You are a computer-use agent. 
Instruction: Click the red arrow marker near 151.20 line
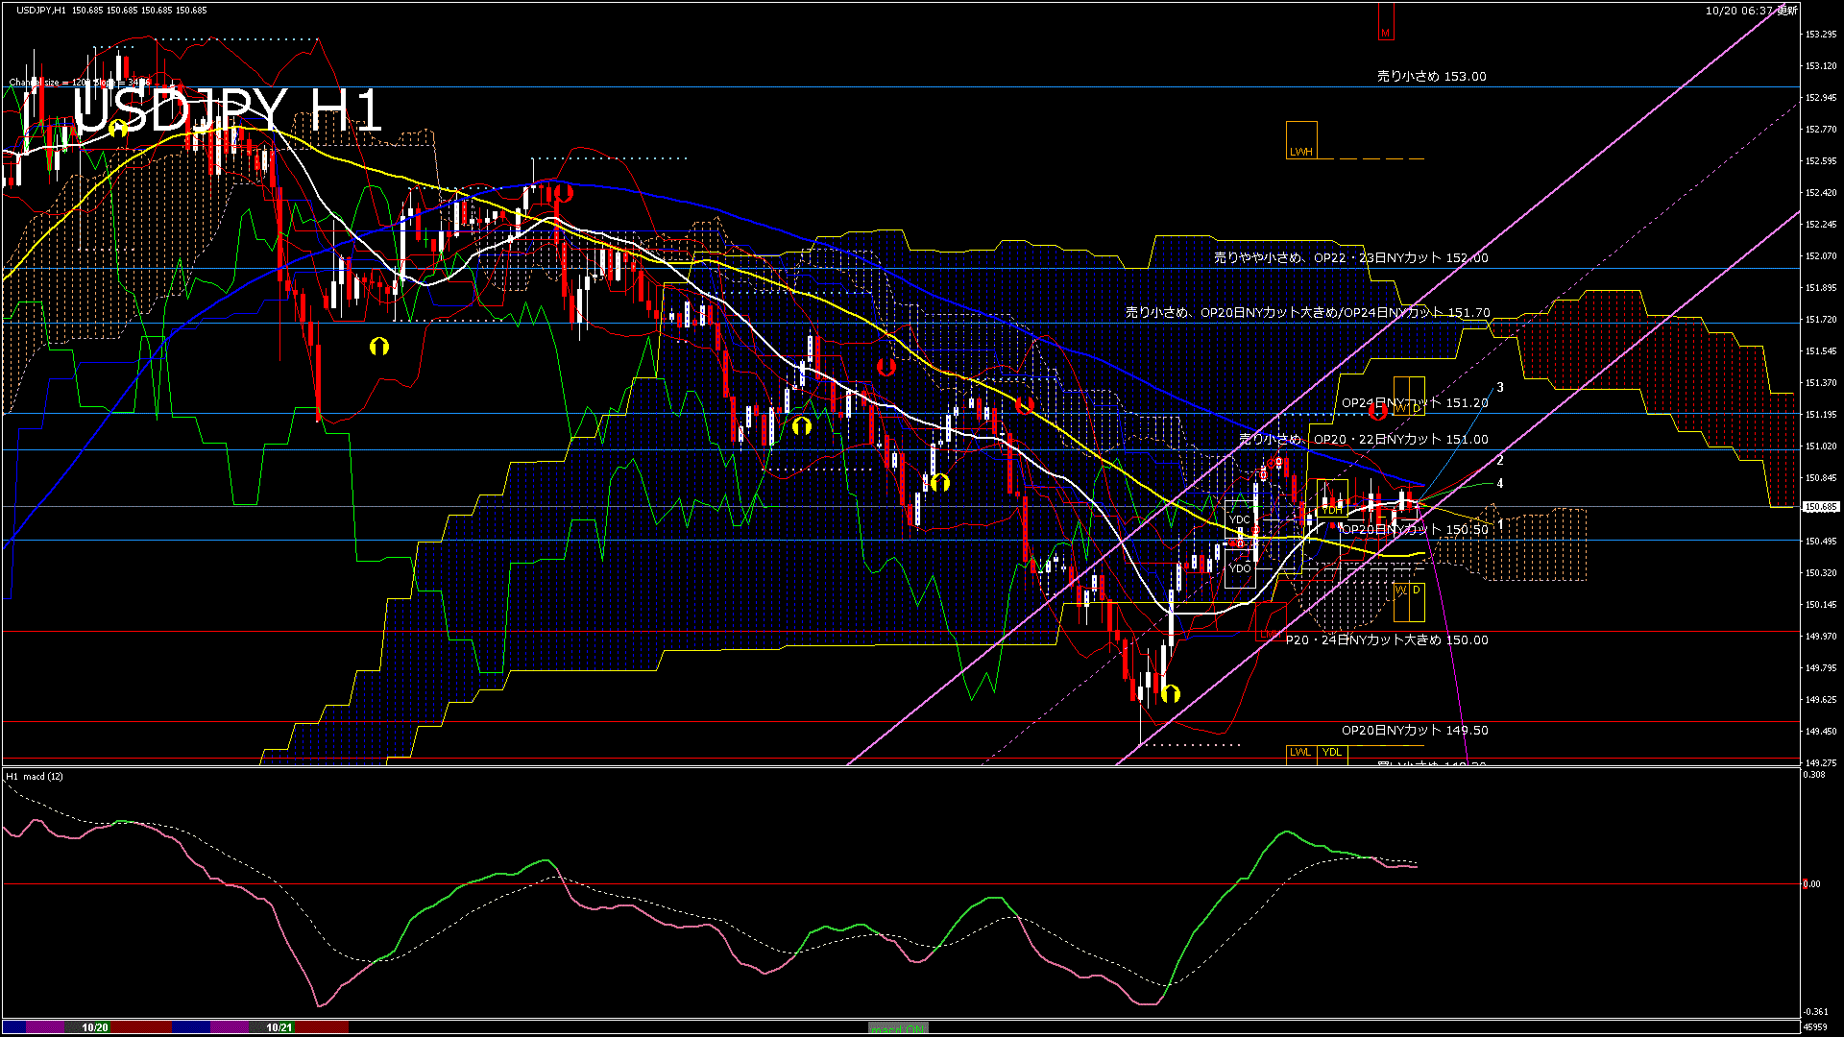(x=1378, y=412)
